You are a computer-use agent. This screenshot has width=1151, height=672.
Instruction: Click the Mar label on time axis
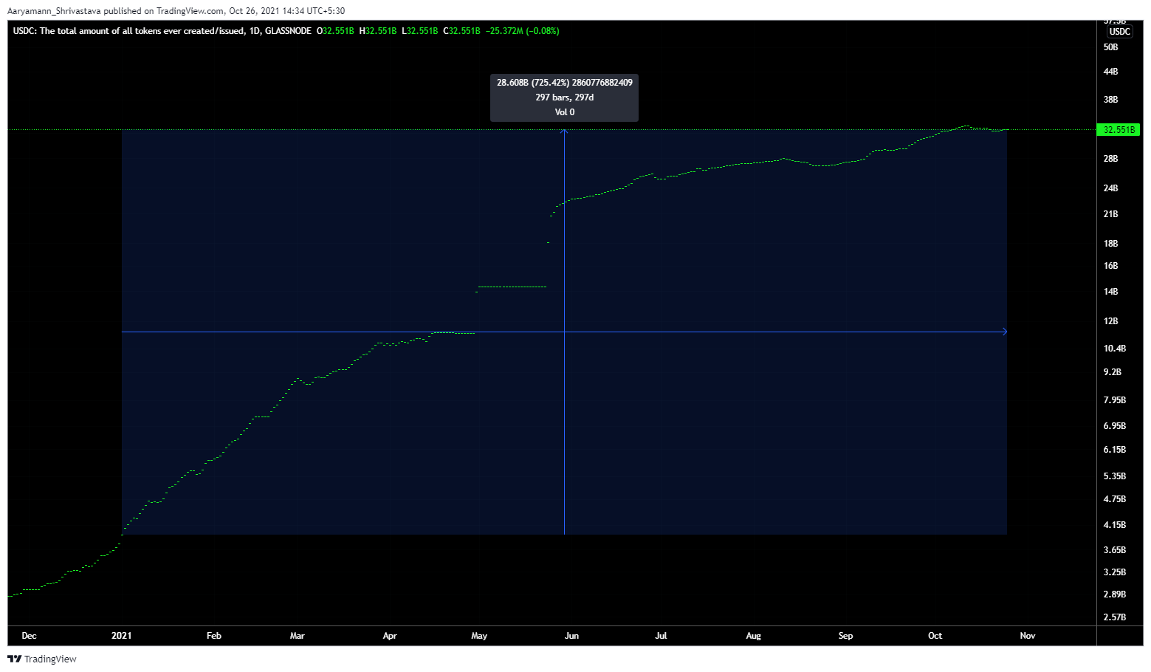pos(298,636)
